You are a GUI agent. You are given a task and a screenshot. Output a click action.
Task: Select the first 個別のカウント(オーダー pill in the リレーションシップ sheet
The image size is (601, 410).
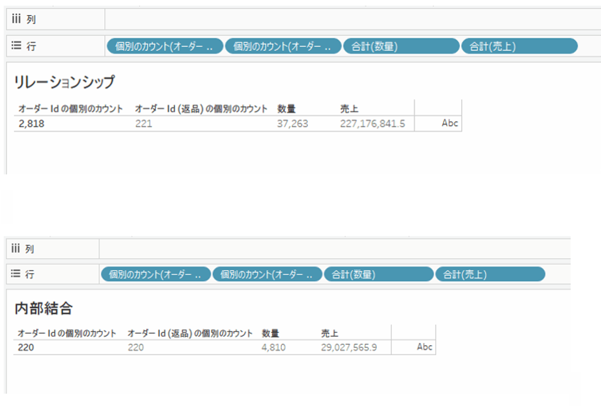[x=165, y=46]
